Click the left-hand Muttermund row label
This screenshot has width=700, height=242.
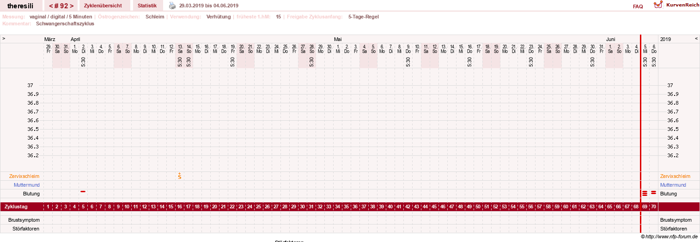pyautogui.click(x=28, y=185)
